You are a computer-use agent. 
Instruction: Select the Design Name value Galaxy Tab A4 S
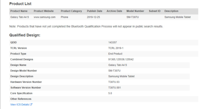[118, 65]
